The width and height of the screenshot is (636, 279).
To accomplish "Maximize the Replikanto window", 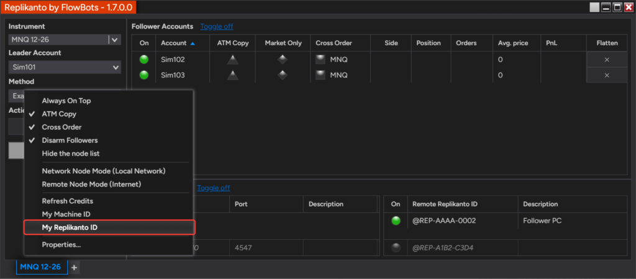I will click(617, 7).
